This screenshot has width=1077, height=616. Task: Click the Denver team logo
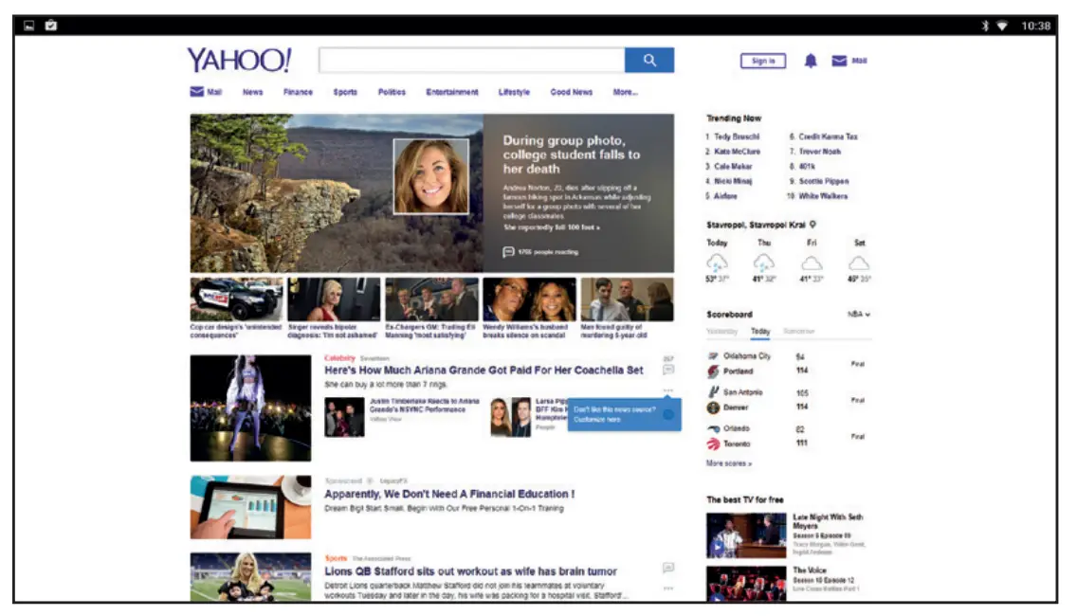point(713,408)
